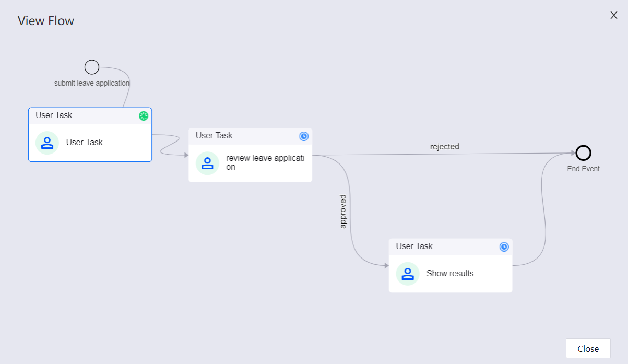Select the 'approved' flow label
The width and height of the screenshot is (628, 364).
point(343,212)
